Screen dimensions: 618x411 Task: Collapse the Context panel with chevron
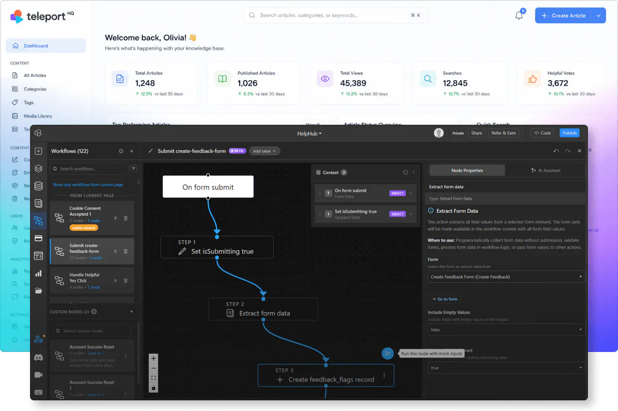pyautogui.click(x=414, y=173)
